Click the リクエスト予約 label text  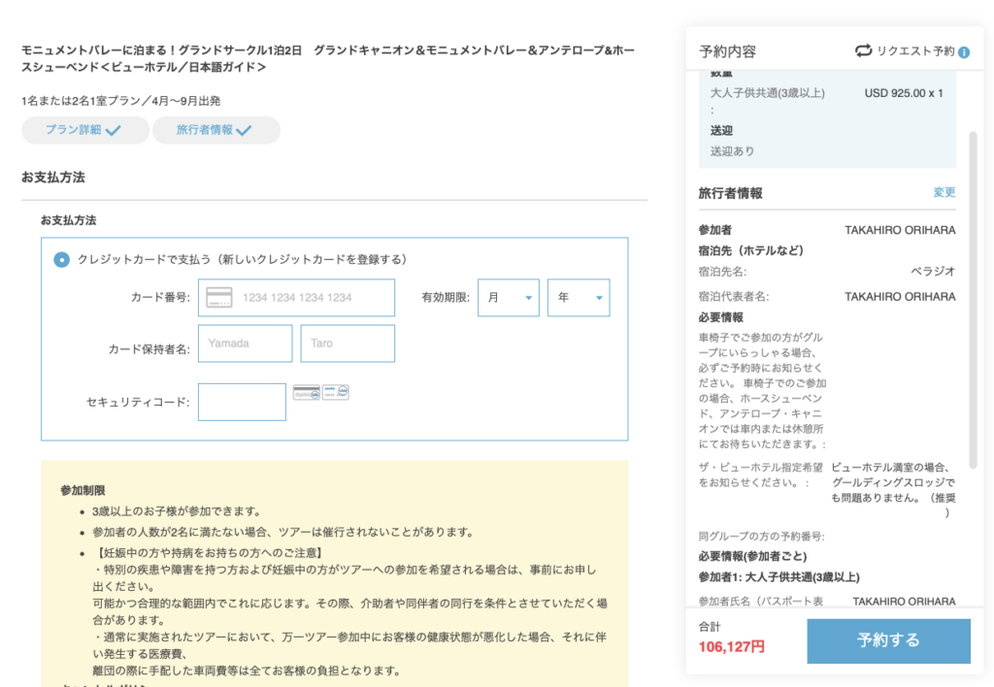915,51
